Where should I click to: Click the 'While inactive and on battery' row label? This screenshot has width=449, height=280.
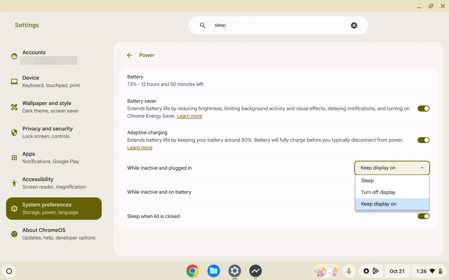point(159,192)
